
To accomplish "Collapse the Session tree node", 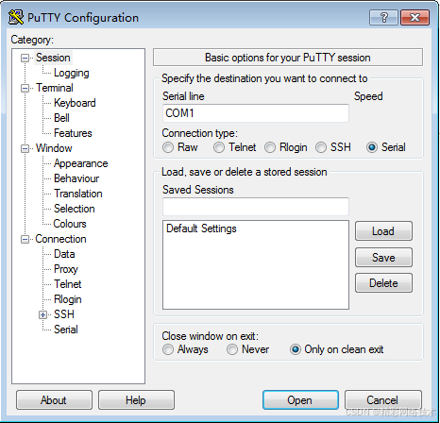I will coord(25,59).
